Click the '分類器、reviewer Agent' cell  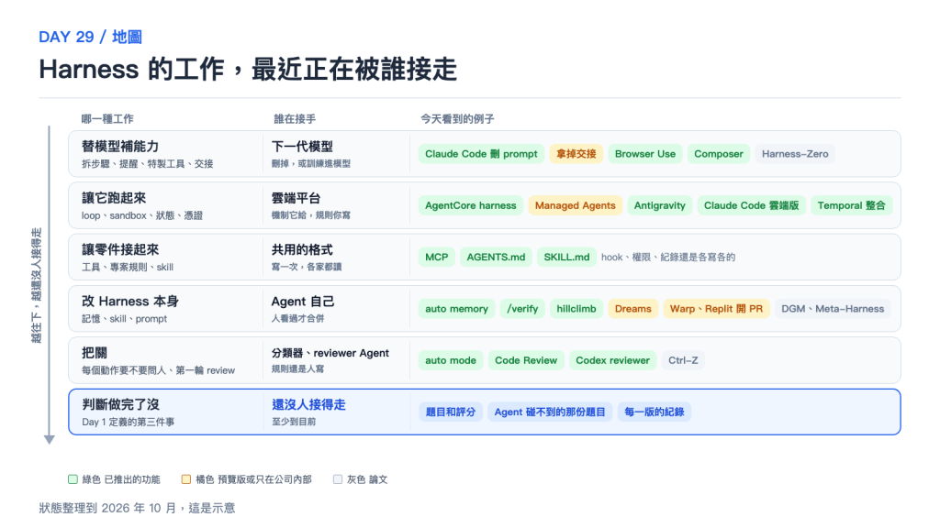tap(330, 353)
